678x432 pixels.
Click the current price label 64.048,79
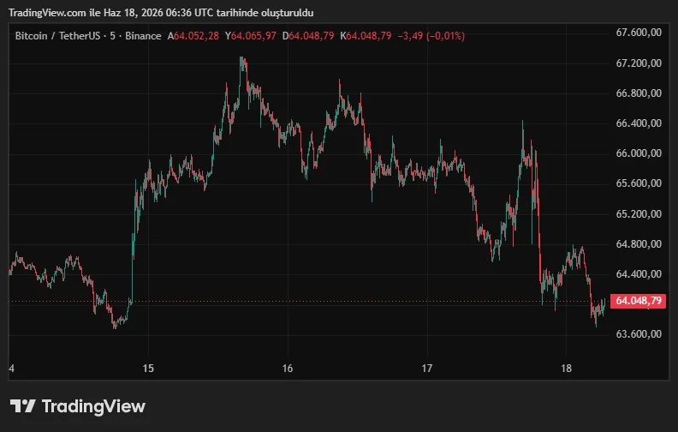(x=638, y=301)
